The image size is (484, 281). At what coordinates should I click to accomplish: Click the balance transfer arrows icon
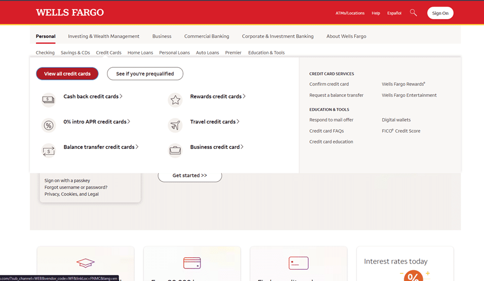tap(48, 151)
